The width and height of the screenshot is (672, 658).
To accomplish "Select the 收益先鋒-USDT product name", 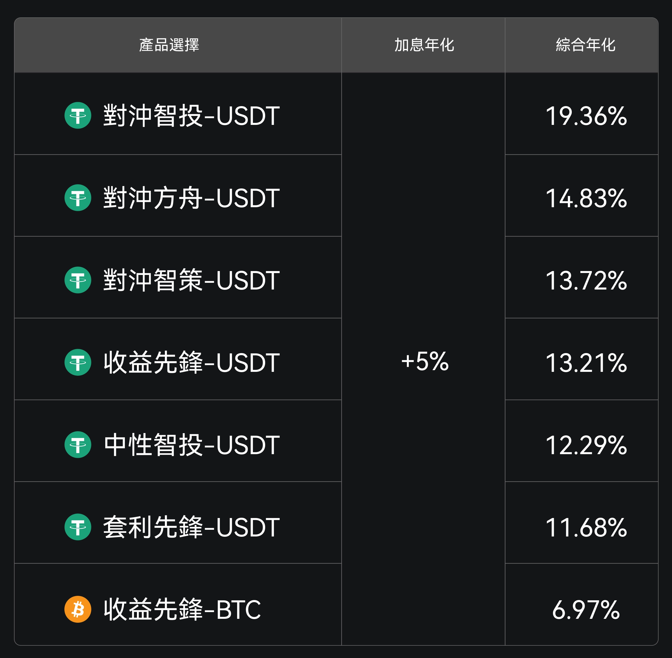I will coord(192,362).
